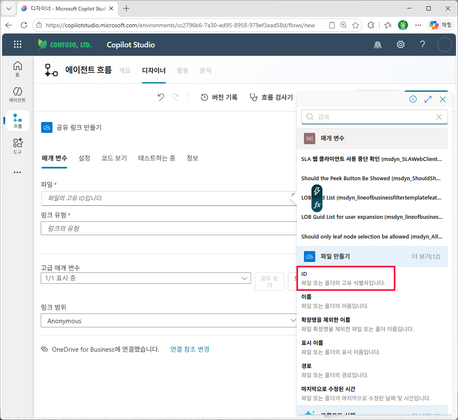Open help question mark icon
Screen dimensions: 458x420
(422, 44)
